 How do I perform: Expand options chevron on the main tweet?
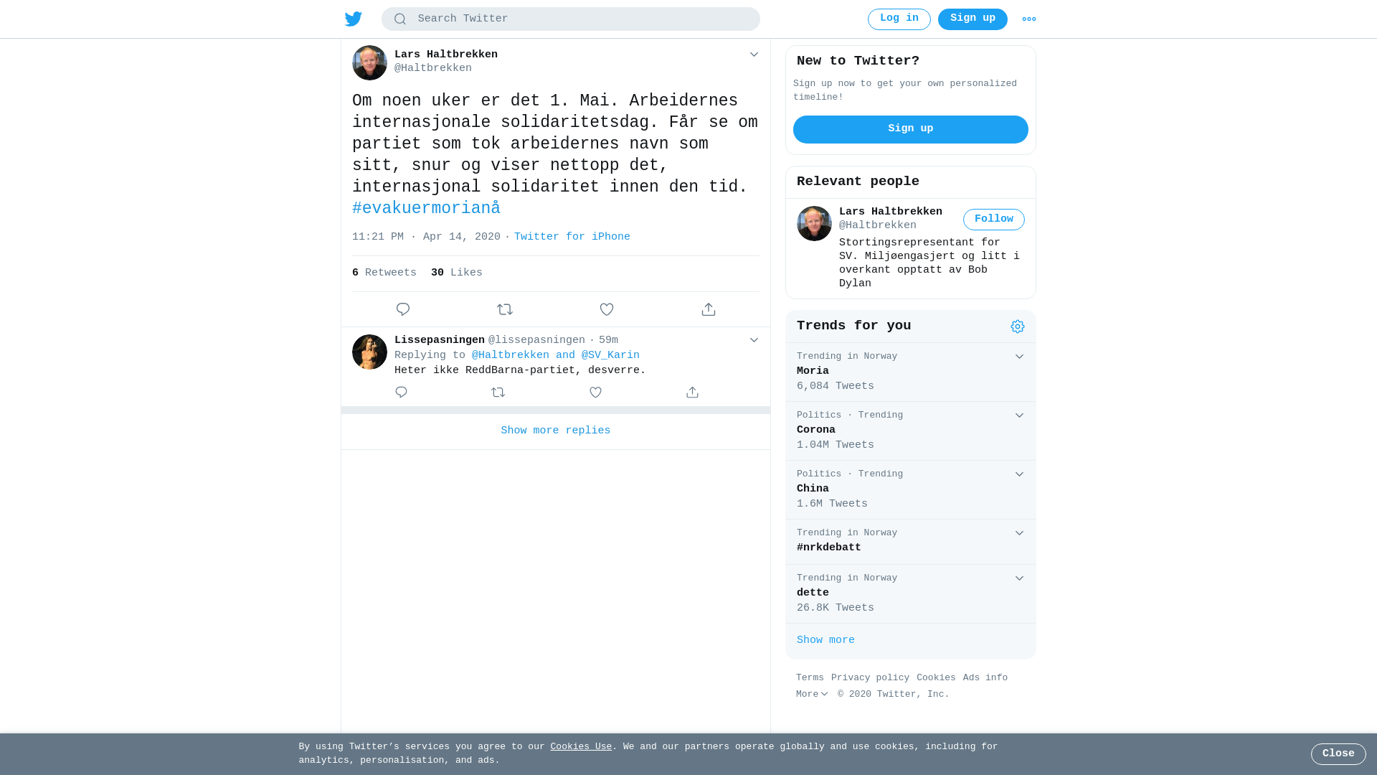click(754, 55)
